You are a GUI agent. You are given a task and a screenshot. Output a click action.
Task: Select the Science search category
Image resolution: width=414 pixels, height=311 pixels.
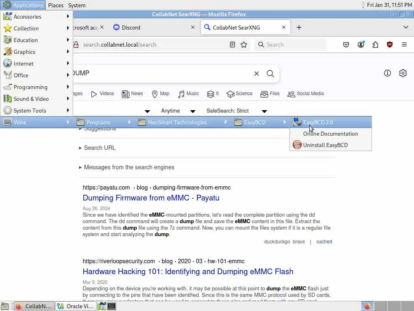239,94
